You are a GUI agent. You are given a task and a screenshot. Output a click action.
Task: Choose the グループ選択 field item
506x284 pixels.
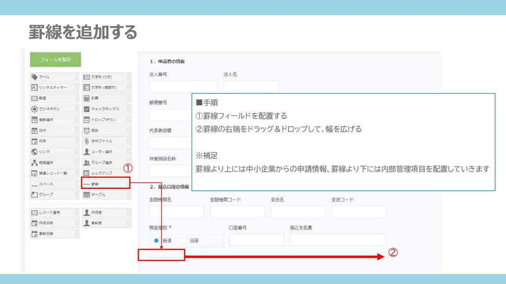(x=107, y=163)
